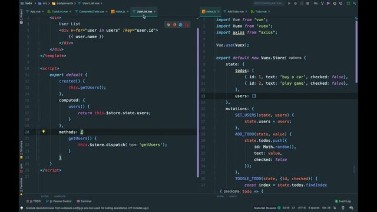Viewport: 377px width, 212px height.
Task: Switch to left pane index.js tab
Action: [118, 12]
